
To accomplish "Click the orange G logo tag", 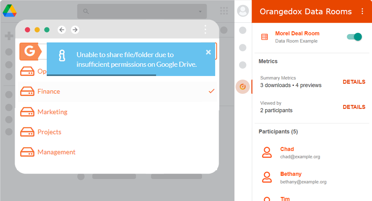I will [x=31, y=51].
